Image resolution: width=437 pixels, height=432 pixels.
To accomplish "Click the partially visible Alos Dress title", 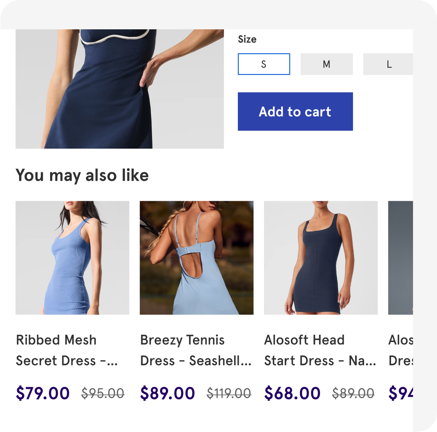I will 401,350.
